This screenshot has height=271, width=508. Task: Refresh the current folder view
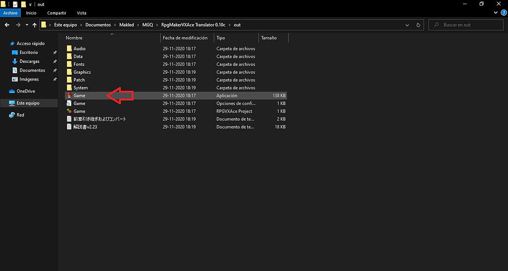coord(418,25)
